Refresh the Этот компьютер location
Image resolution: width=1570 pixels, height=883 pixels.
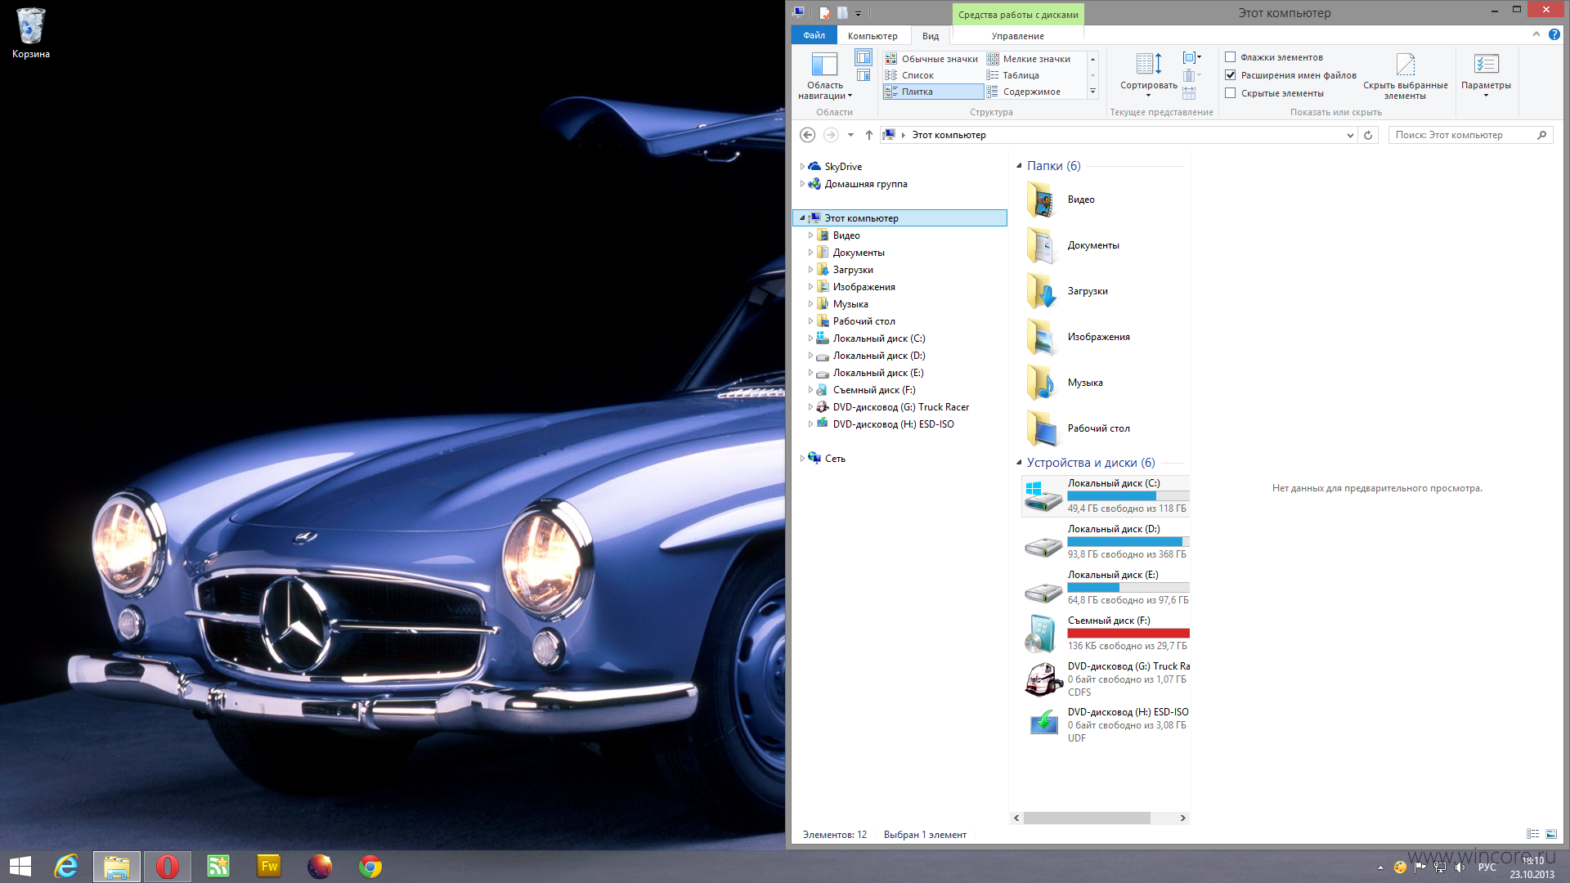(x=1368, y=135)
